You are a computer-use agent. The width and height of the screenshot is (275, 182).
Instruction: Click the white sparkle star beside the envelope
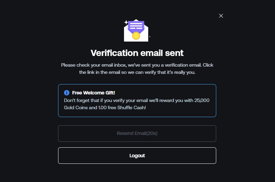[126, 22]
